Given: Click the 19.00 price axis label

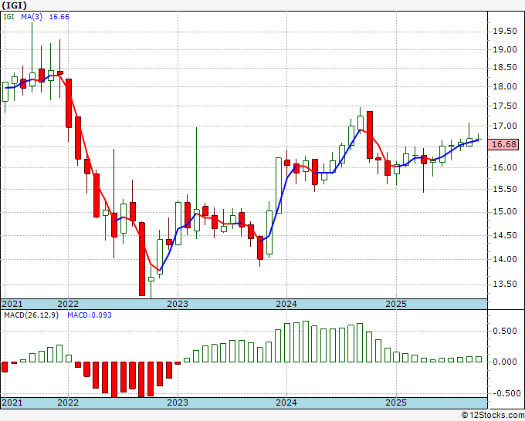Looking at the screenshot, I should [x=505, y=49].
